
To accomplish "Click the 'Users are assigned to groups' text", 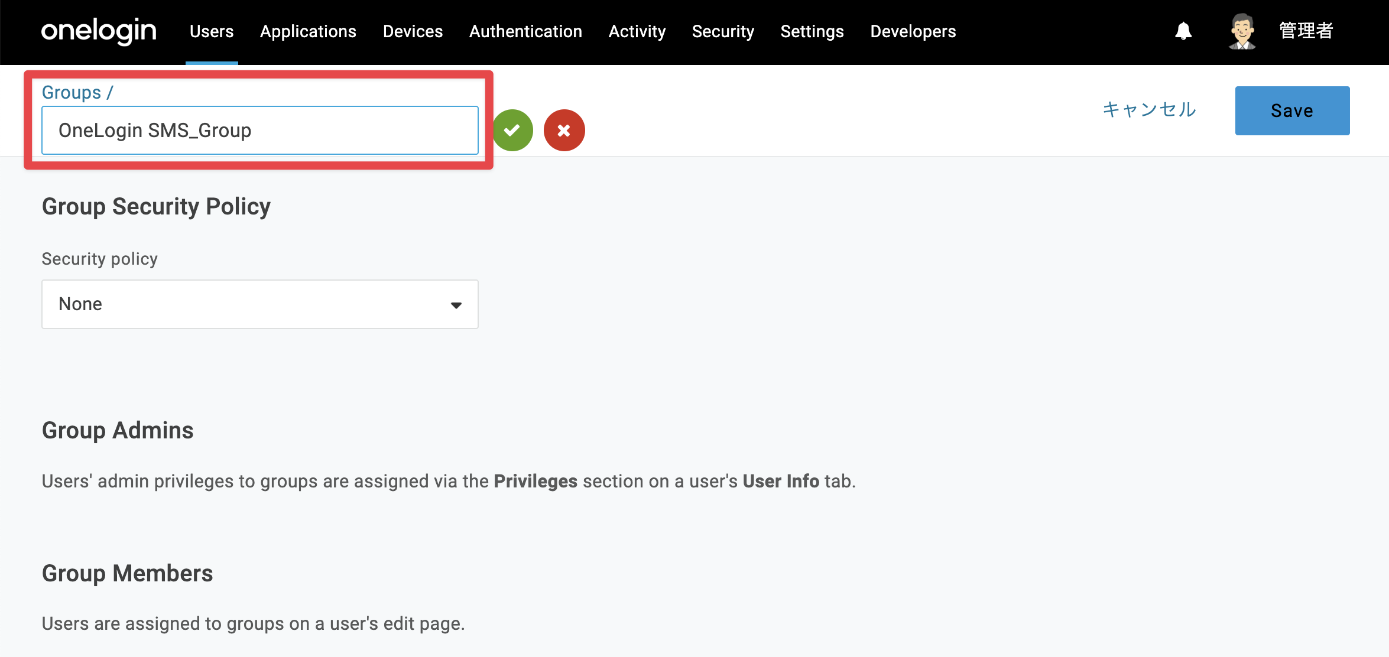I will tap(254, 624).
